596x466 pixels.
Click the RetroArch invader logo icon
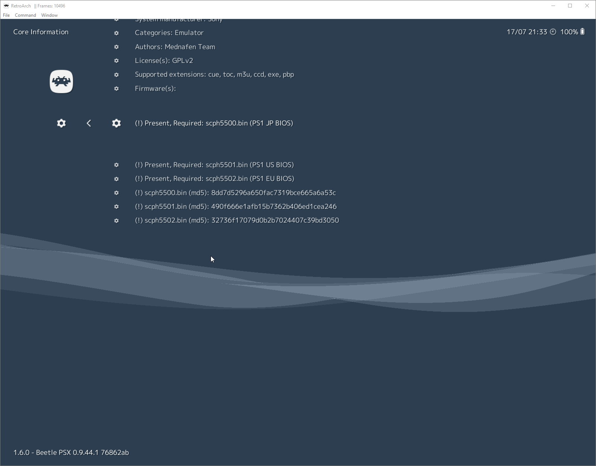tap(61, 82)
